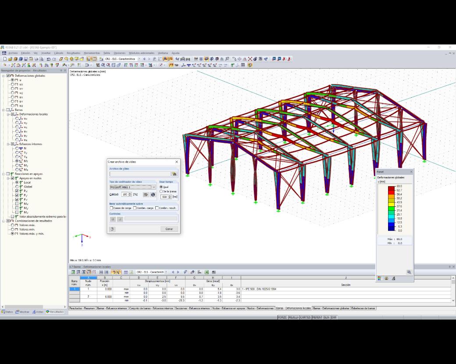The image size is (456, 364).
Task: Go to the previous load case arrow in the toolbar
Action: tap(144, 59)
